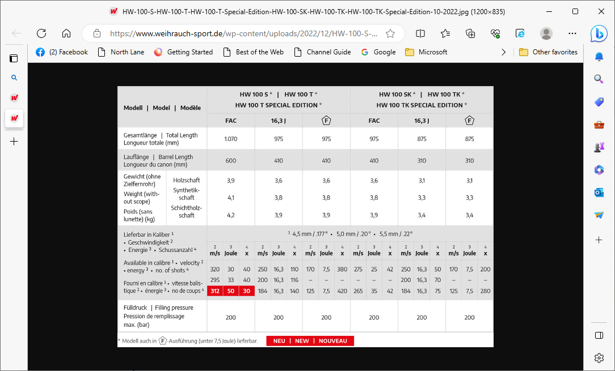The height and width of the screenshot is (371, 615).
Task: Open Tools briefcase in sidebar
Action: tap(599, 125)
